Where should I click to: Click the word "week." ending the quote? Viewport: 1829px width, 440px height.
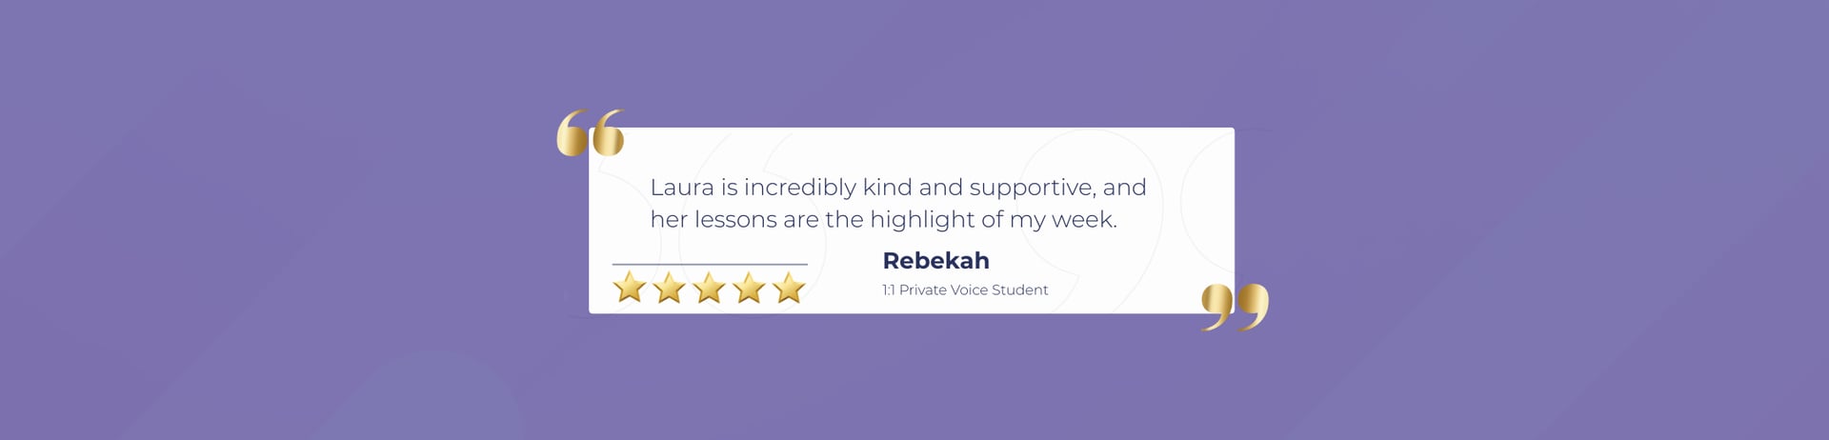(1084, 220)
